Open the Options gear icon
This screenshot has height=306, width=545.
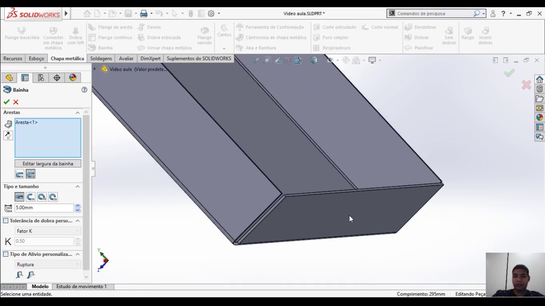pos(211,14)
